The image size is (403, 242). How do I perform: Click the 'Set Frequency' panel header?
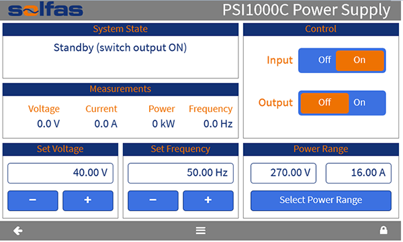click(x=181, y=149)
